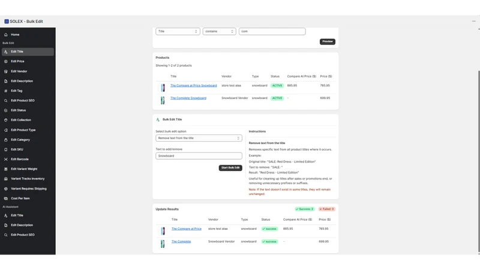Click the Start Bulk Edit button
The image size is (480, 270).
(230, 168)
